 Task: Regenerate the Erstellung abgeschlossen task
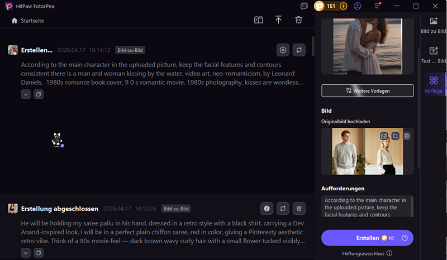click(283, 209)
